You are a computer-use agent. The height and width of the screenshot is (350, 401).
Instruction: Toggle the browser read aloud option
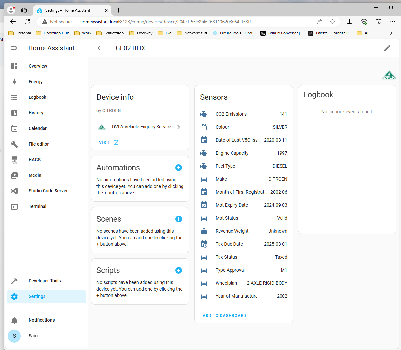[320, 22]
